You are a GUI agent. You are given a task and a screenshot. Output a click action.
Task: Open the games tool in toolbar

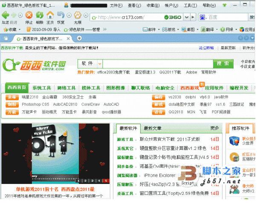click(169, 30)
